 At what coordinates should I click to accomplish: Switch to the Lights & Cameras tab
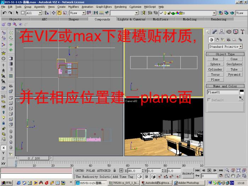coord(131,19)
